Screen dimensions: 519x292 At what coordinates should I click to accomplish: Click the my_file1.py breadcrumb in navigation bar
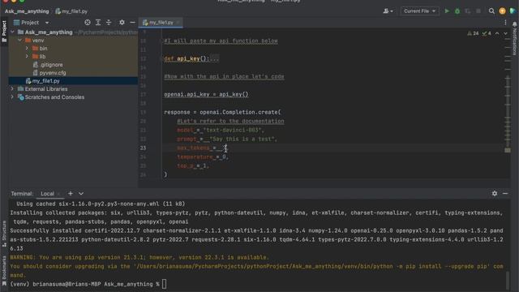click(71, 11)
